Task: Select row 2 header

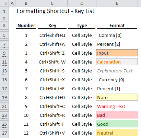Action: pyautogui.click(x=4, y=18)
